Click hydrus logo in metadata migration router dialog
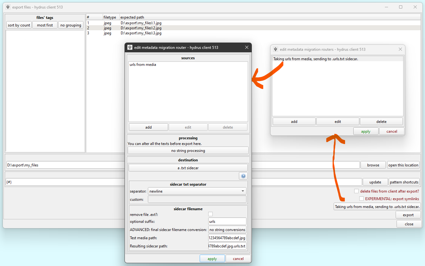This screenshot has width=425, height=266. coord(130,47)
